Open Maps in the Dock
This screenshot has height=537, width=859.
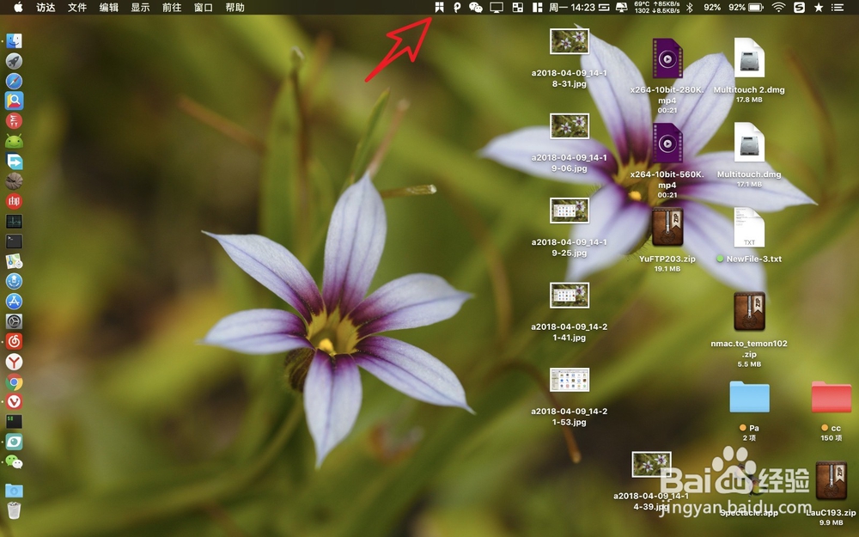(14, 261)
